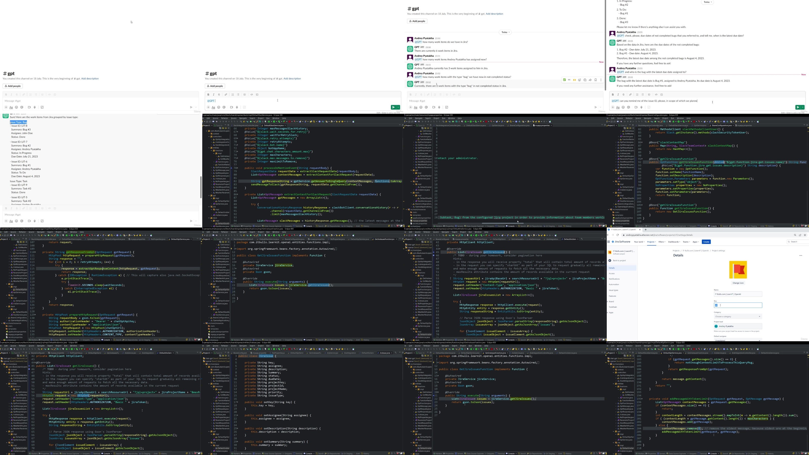The width and height of the screenshot is (809, 455).
Task: Click the Projects breadcrumb link on the Jira Details page
Action: pos(676,251)
